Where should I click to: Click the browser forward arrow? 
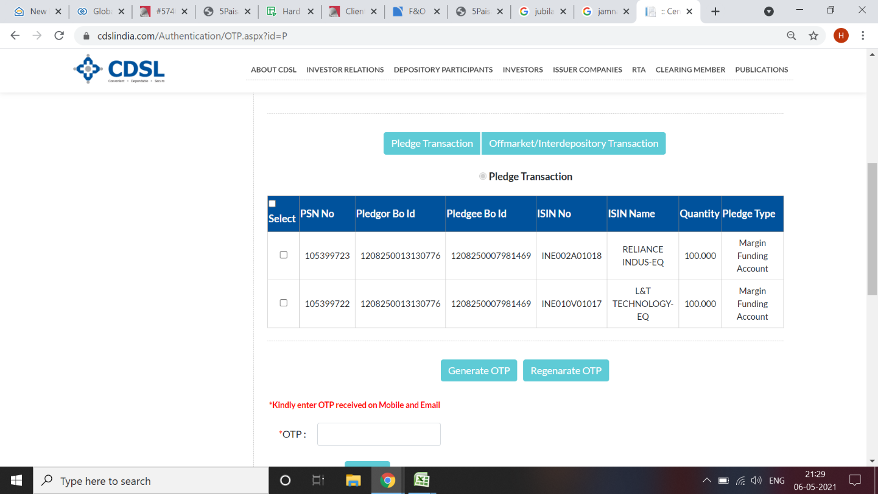tap(37, 36)
